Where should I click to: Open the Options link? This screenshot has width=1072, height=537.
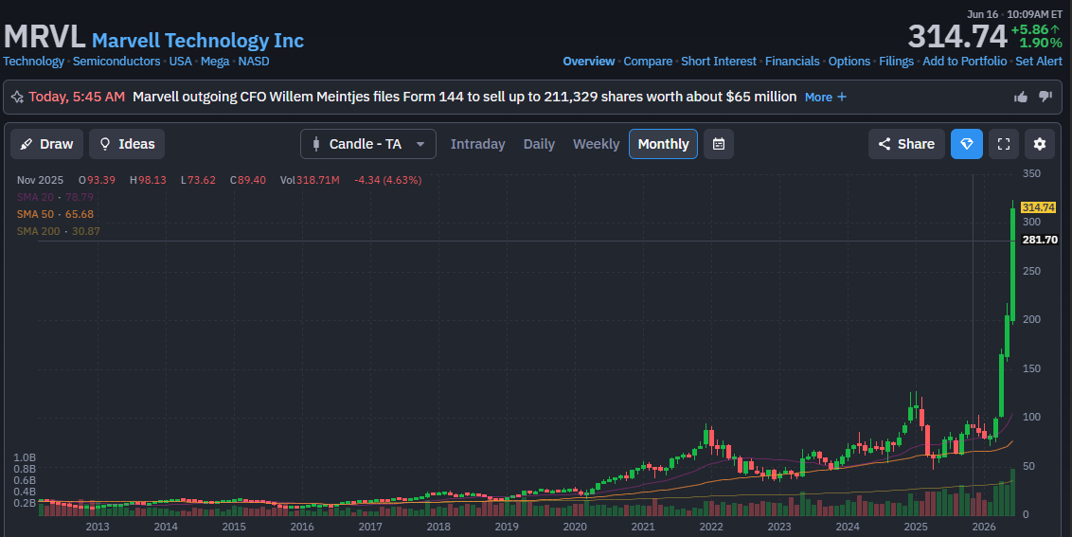coord(849,61)
